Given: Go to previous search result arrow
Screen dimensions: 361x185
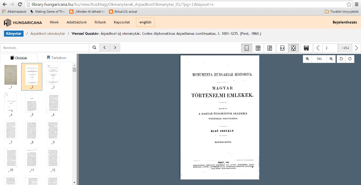Looking at the screenshot, I should pyautogui.click(x=105, y=48).
